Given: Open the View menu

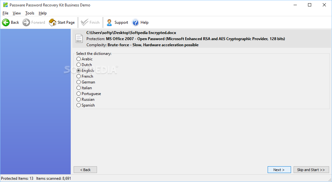Looking at the screenshot, I should pyautogui.click(x=17, y=13).
